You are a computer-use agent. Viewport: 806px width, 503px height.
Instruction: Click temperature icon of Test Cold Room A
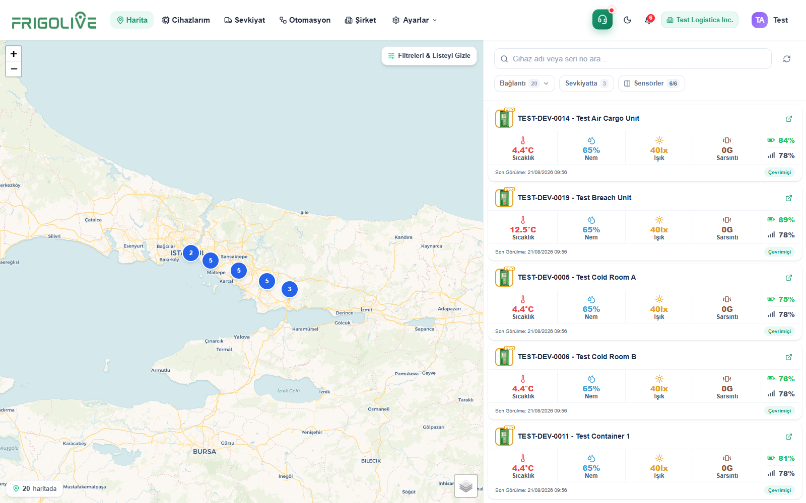pyautogui.click(x=523, y=299)
